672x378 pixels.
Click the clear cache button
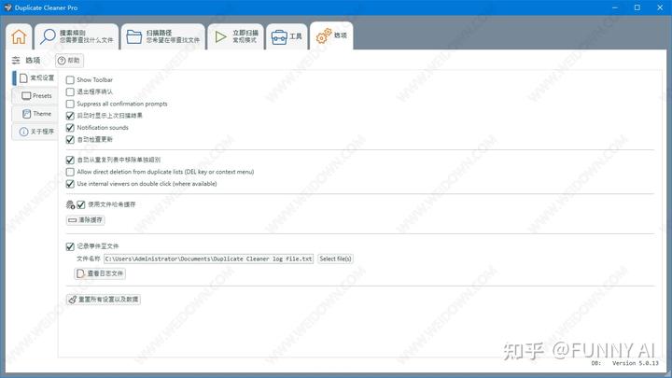85,220
